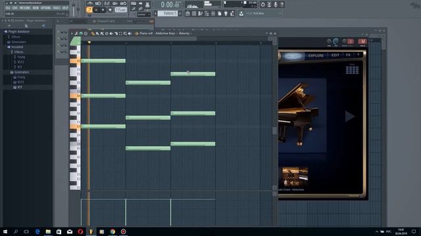This screenshot has width=421, height=236.
Task: Open the TOOLS menu
Action: (57, 8)
